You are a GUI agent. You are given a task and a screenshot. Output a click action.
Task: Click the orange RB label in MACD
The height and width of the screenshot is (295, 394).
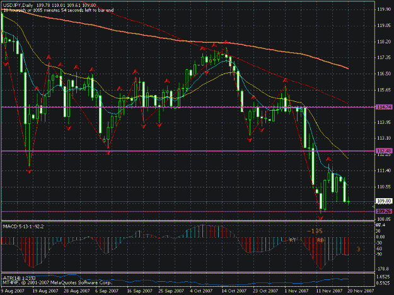(320, 240)
